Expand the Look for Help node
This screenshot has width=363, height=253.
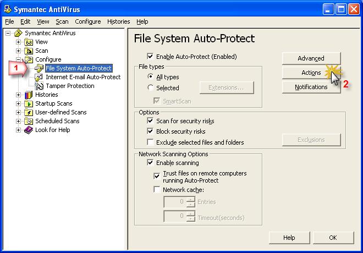(x=18, y=130)
